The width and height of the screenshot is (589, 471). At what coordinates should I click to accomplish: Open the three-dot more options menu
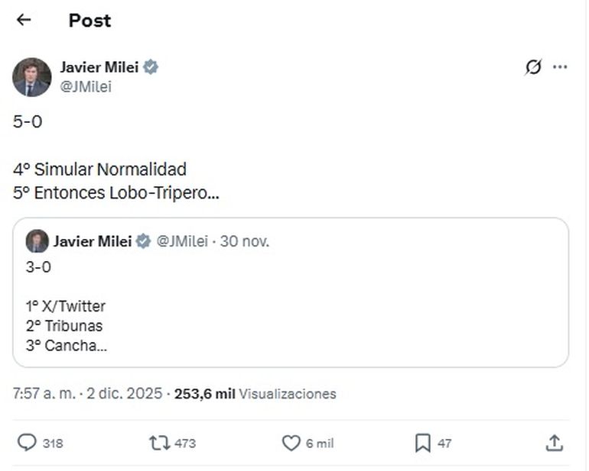pyautogui.click(x=561, y=67)
